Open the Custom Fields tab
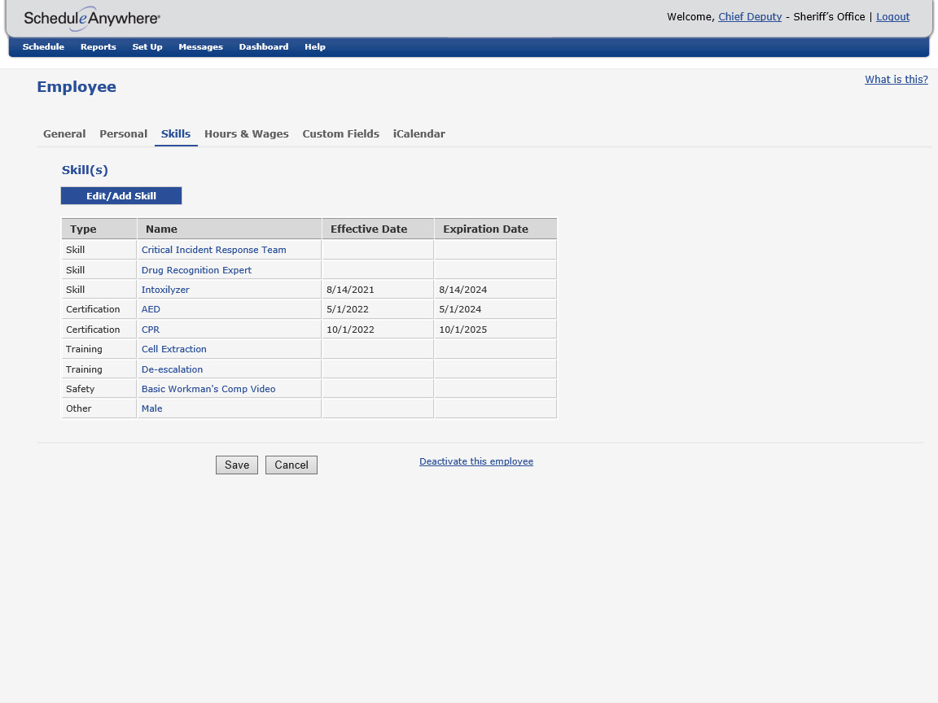The image size is (938, 703). coord(340,134)
